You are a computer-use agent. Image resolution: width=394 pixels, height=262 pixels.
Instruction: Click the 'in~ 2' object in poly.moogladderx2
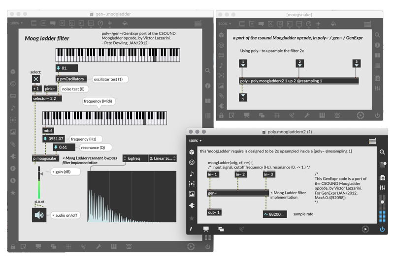tap(241, 175)
